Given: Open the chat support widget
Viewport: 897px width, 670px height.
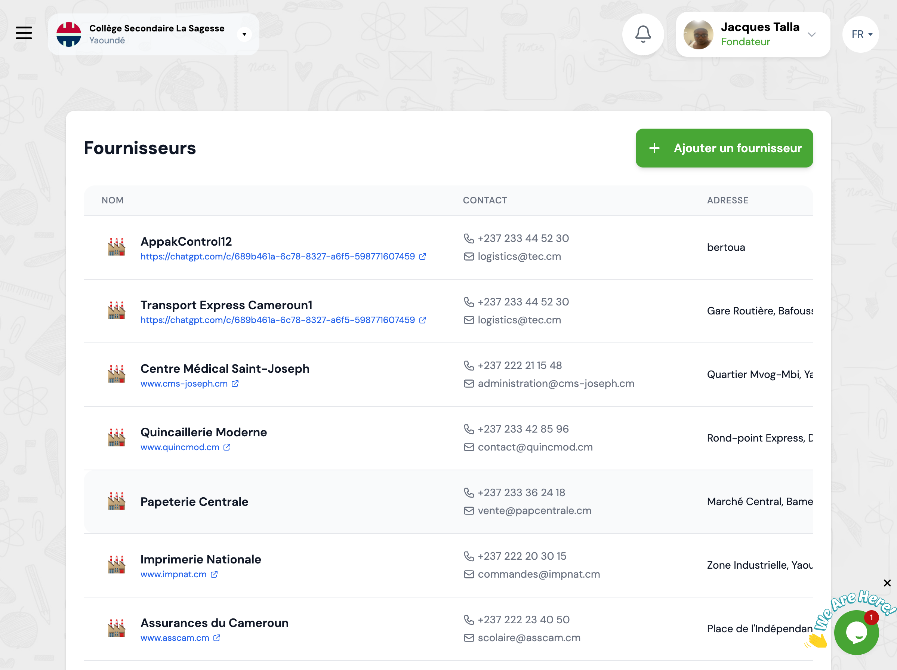Looking at the screenshot, I should click(857, 631).
